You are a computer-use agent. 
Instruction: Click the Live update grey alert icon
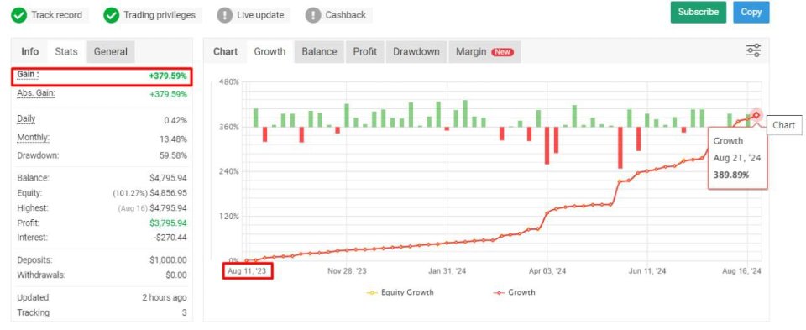point(225,15)
